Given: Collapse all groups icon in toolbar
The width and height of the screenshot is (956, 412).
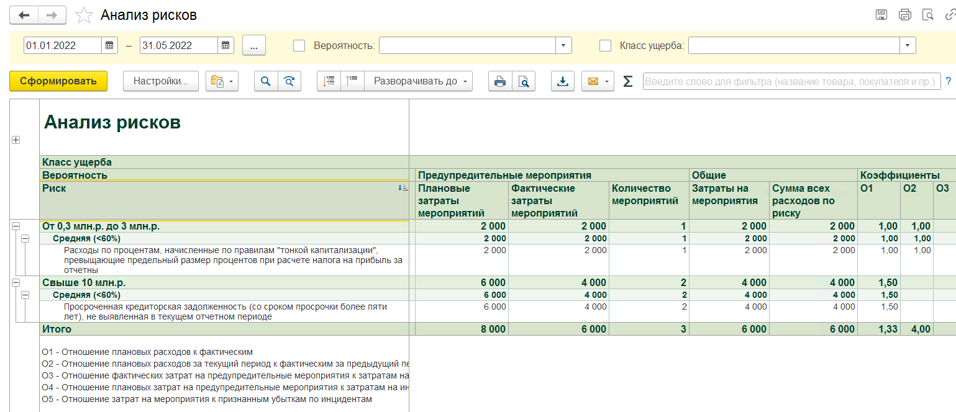Looking at the screenshot, I should point(352,81).
